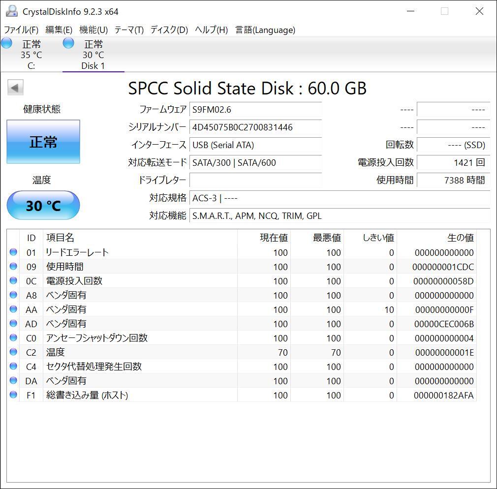Click the 健康状態 label
497x489 pixels.
(x=41, y=109)
